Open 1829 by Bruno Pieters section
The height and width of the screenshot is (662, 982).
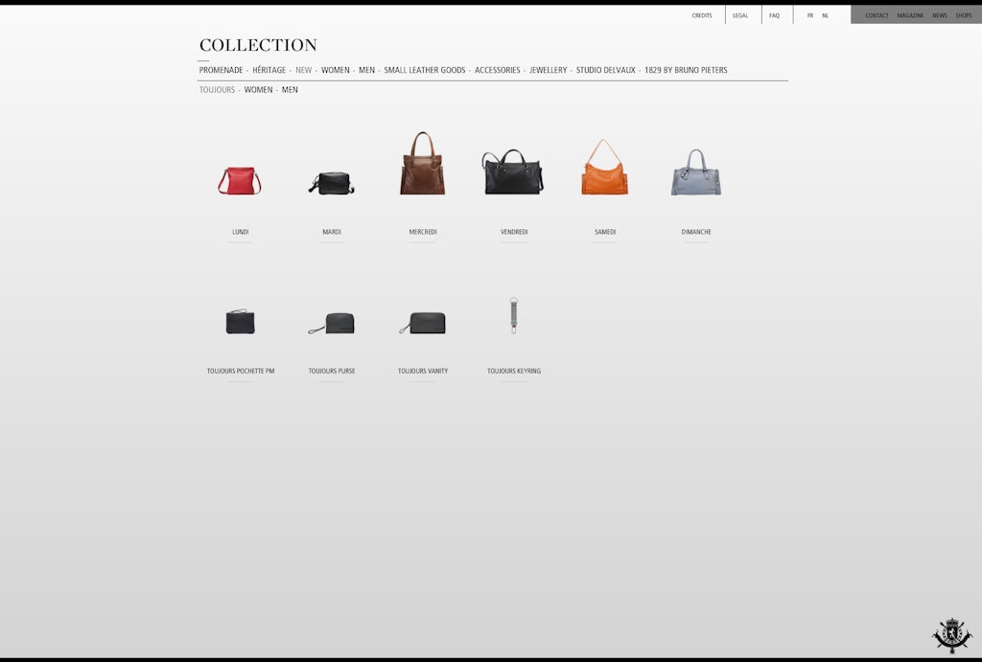pyautogui.click(x=686, y=70)
